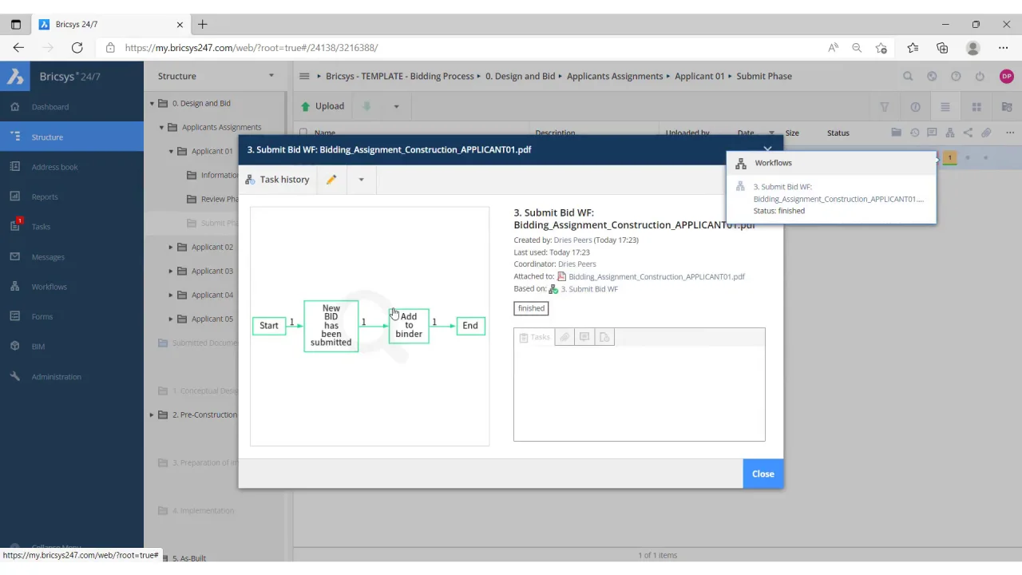This screenshot has width=1022, height=575.
Task: Open the '3. Submit Bid WF' based-on link
Action: point(589,289)
